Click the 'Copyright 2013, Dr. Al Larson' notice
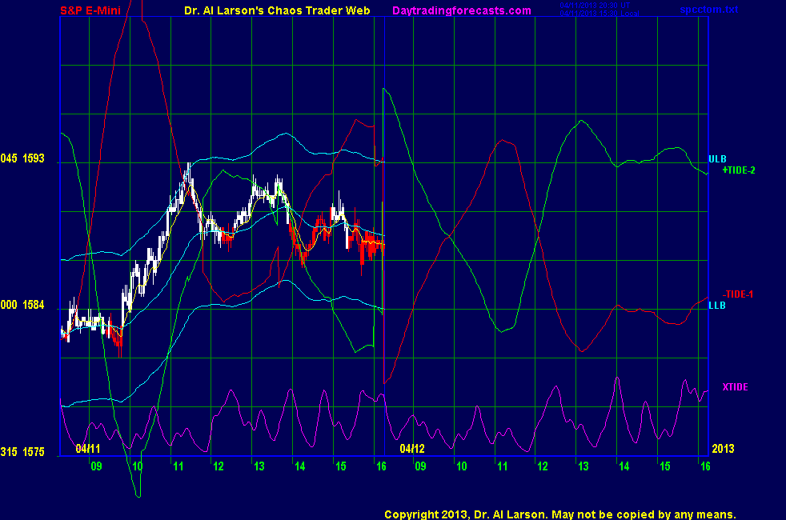The height and width of the screenshot is (520, 786). coord(560,514)
